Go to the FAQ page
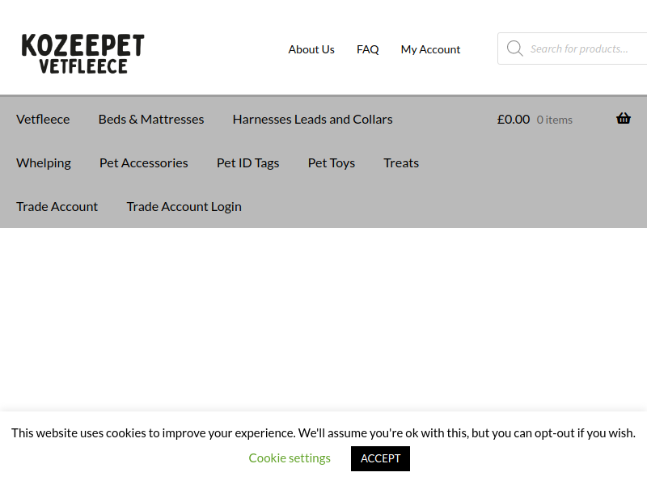The width and height of the screenshot is (647, 485). point(367,49)
